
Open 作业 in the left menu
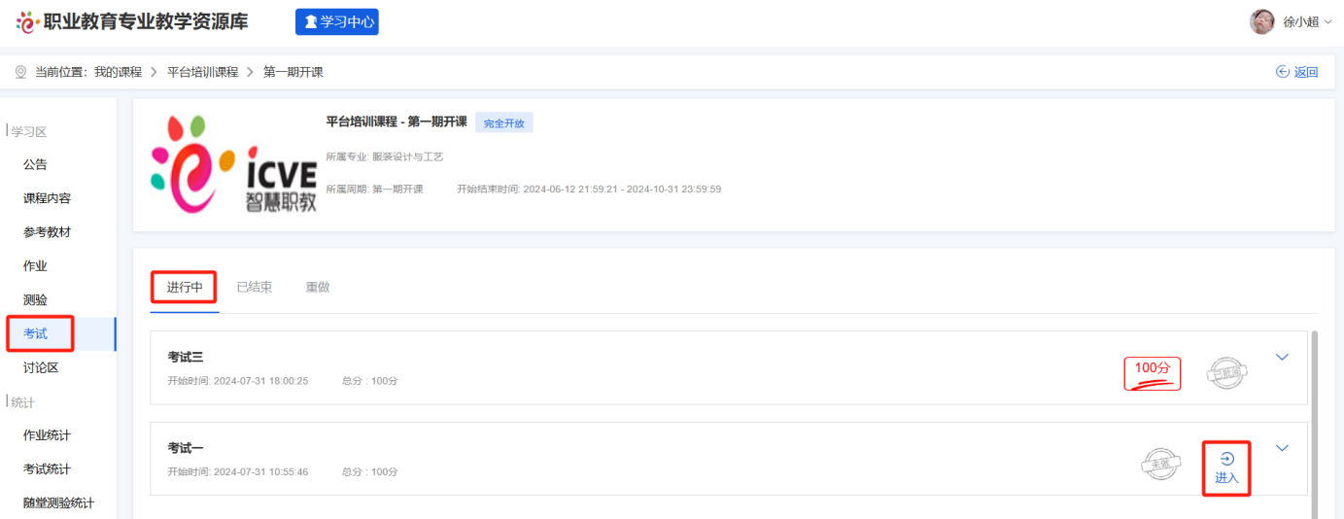point(35,266)
